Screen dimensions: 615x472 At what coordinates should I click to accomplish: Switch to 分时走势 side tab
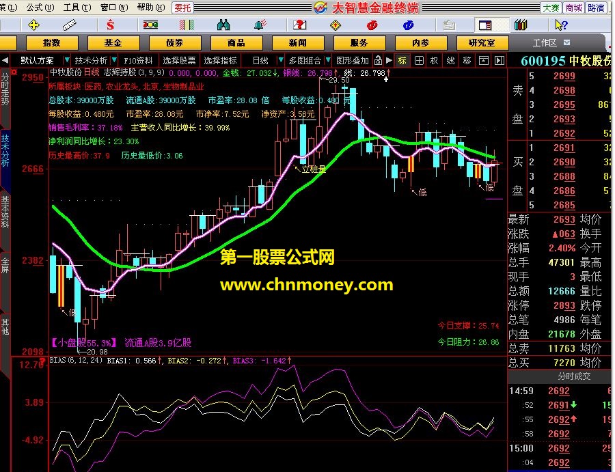(x=5, y=89)
